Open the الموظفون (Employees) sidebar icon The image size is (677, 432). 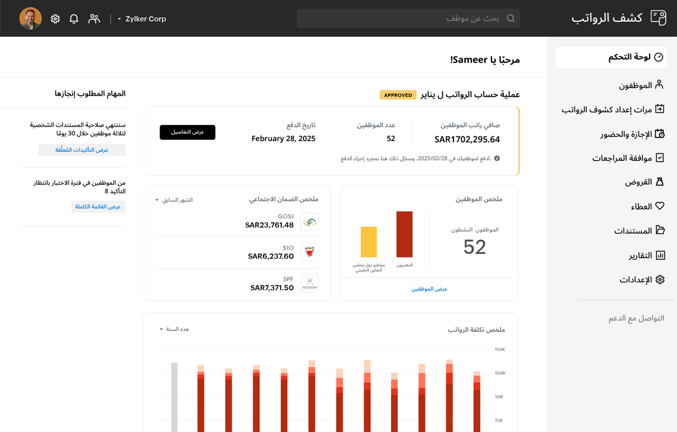click(661, 85)
